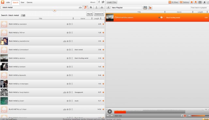
Task: Select the playlists search type icon
Action: (x=91, y=7)
